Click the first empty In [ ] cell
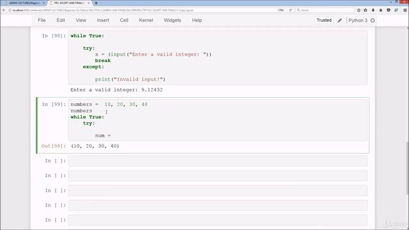 218,161
